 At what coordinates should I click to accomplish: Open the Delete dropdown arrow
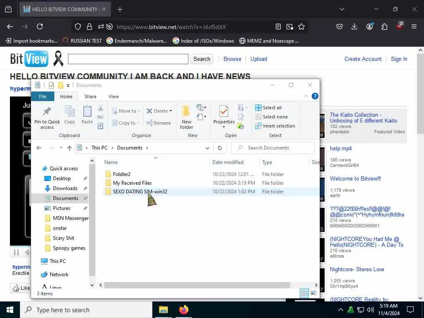pyautogui.click(x=171, y=111)
